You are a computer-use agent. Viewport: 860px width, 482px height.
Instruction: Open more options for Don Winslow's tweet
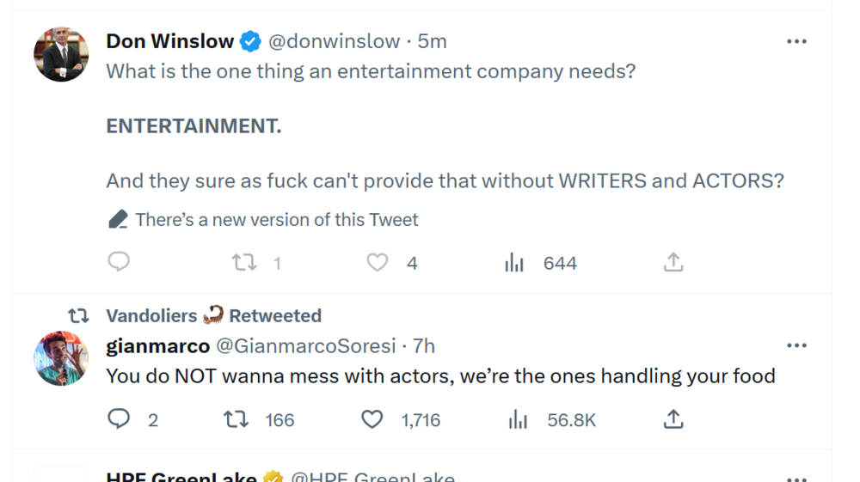click(796, 41)
